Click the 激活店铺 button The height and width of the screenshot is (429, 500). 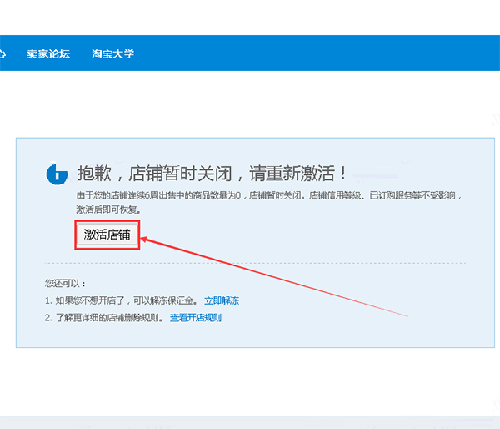tap(107, 235)
